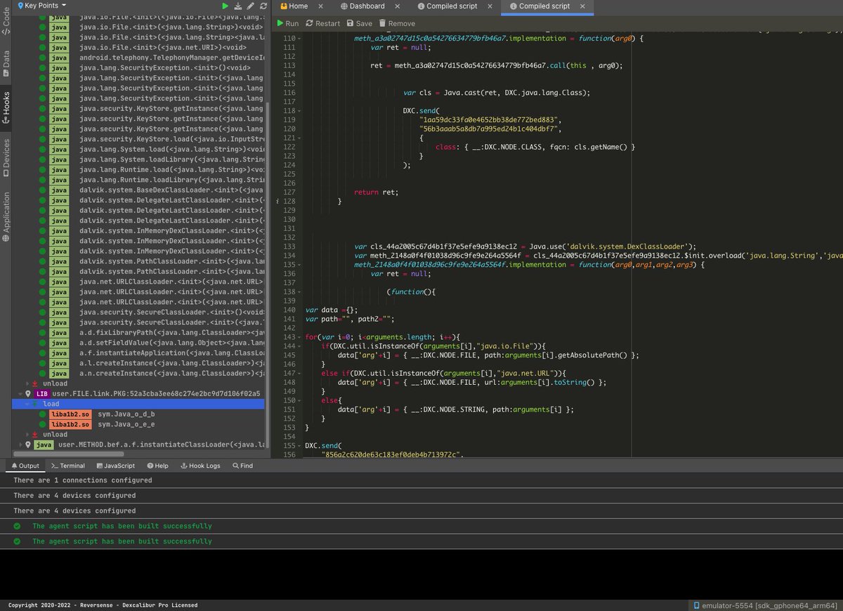Viewport: 843px width, 611px height.
Task: Open the JavaScript tab
Action: point(115,466)
